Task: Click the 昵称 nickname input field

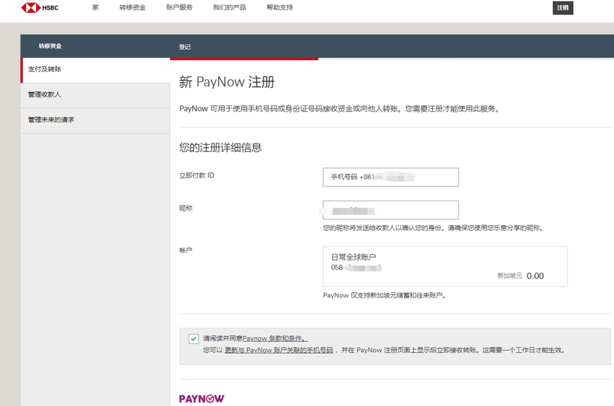Action: click(x=390, y=210)
